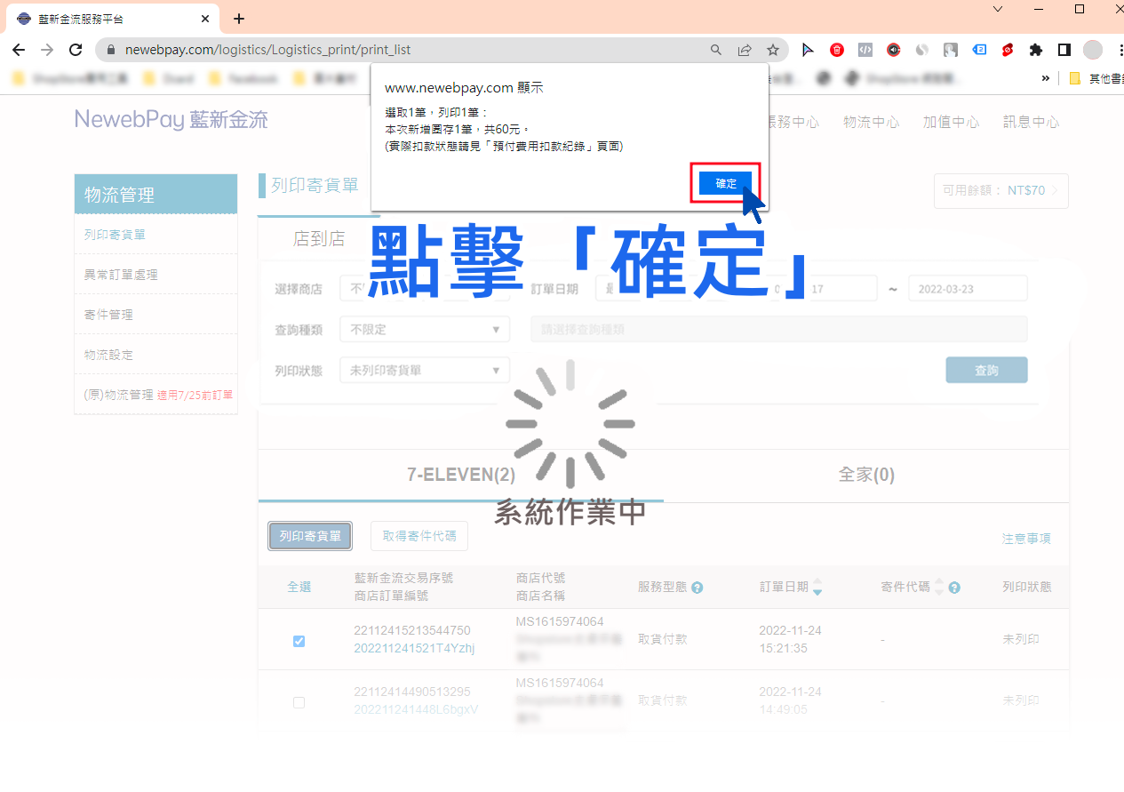Open the 列印狀態 未列印寄貨單 dropdown

(x=425, y=370)
